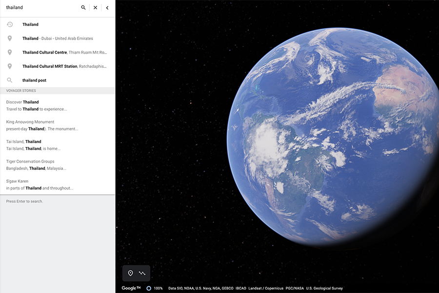
Task: Open the Discover Thailand voyager story
Action: coord(37,105)
